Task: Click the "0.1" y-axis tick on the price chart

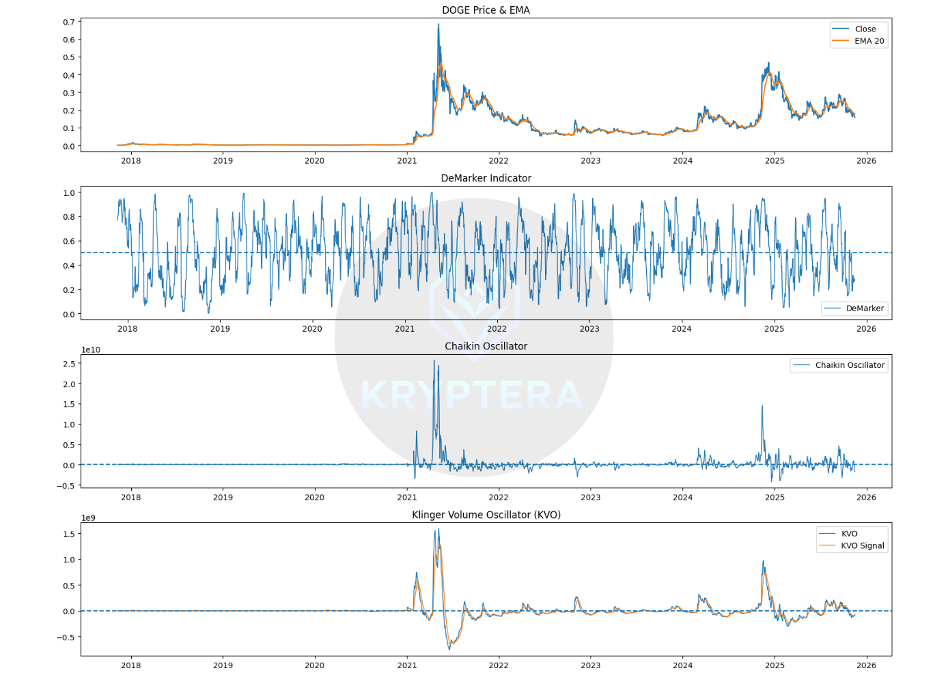Action: (x=69, y=129)
